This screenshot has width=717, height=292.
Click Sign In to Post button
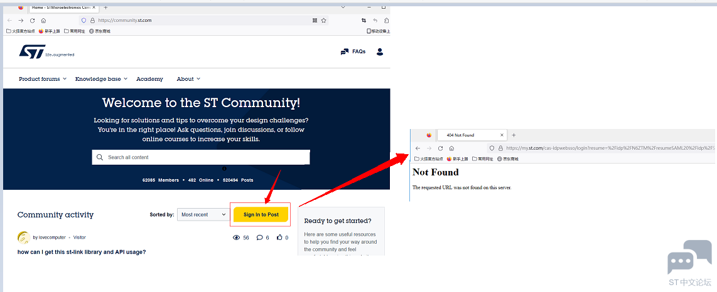tap(261, 214)
